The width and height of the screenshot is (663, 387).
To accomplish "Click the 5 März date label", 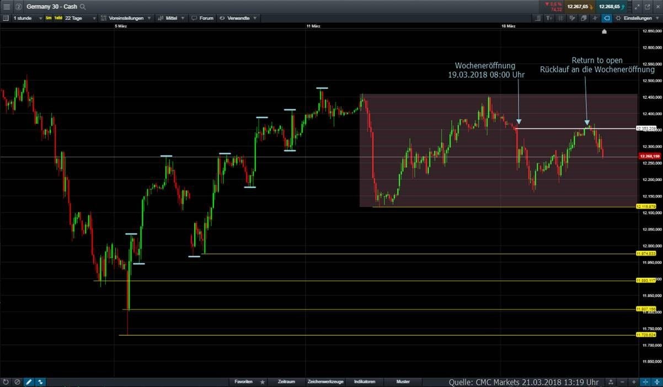I will [x=121, y=26].
